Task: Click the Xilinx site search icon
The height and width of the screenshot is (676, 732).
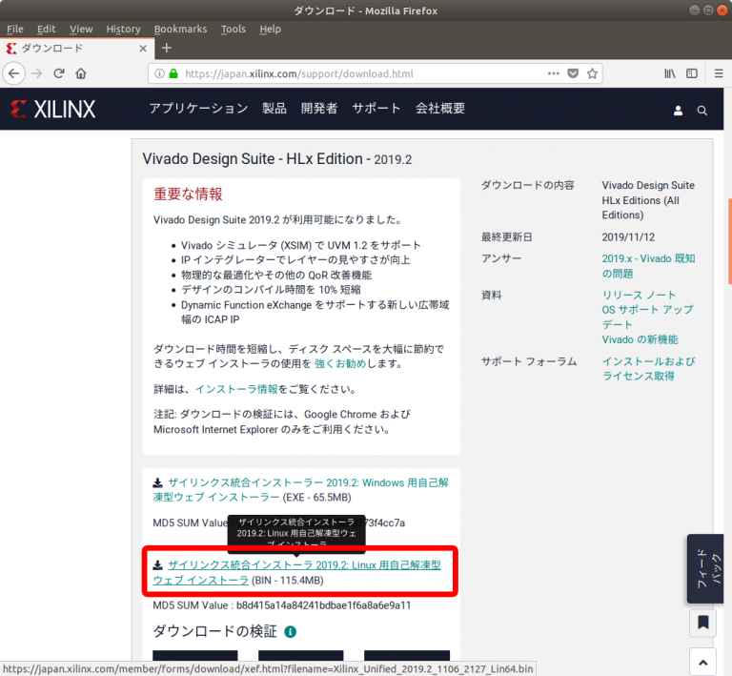Action: (702, 111)
